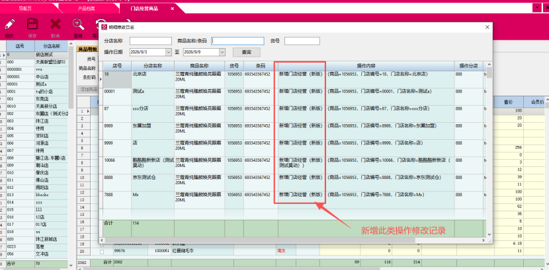Switch to the 导航页 tab
Screen dimensions: 549x270
[24, 8]
